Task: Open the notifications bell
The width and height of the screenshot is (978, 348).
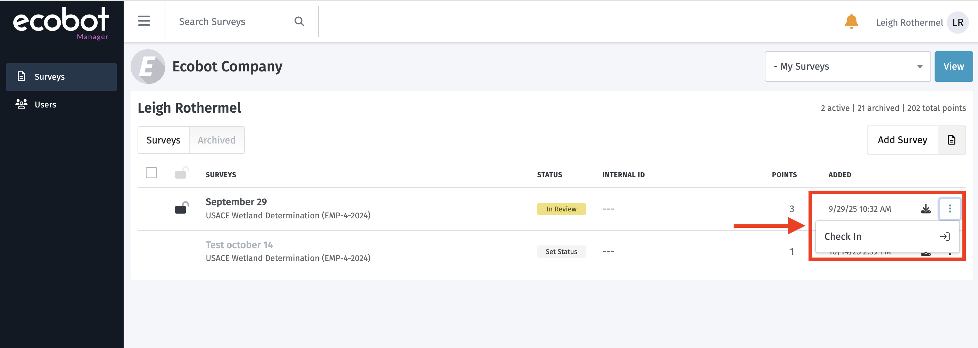Action: (851, 21)
